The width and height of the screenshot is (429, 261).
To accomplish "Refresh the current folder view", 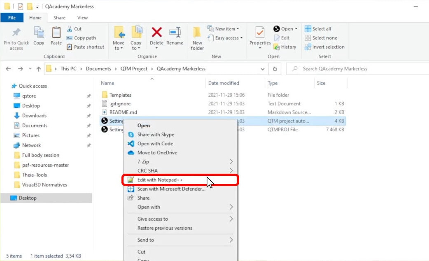I will (275, 69).
